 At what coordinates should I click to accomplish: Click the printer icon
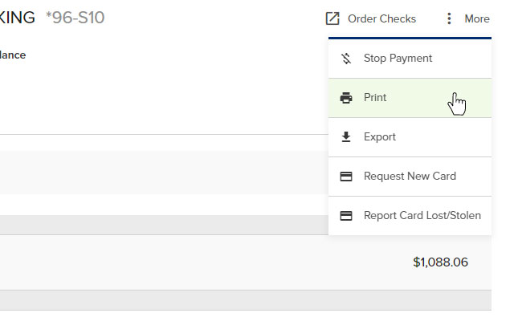[x=346, y=98]
